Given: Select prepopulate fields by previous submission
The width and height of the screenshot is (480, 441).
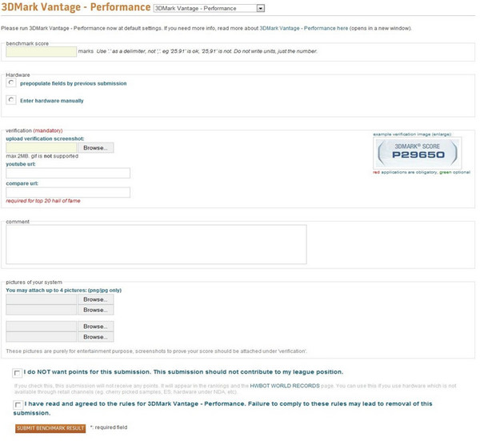Looking at the screenshot, I should point(11,82).
